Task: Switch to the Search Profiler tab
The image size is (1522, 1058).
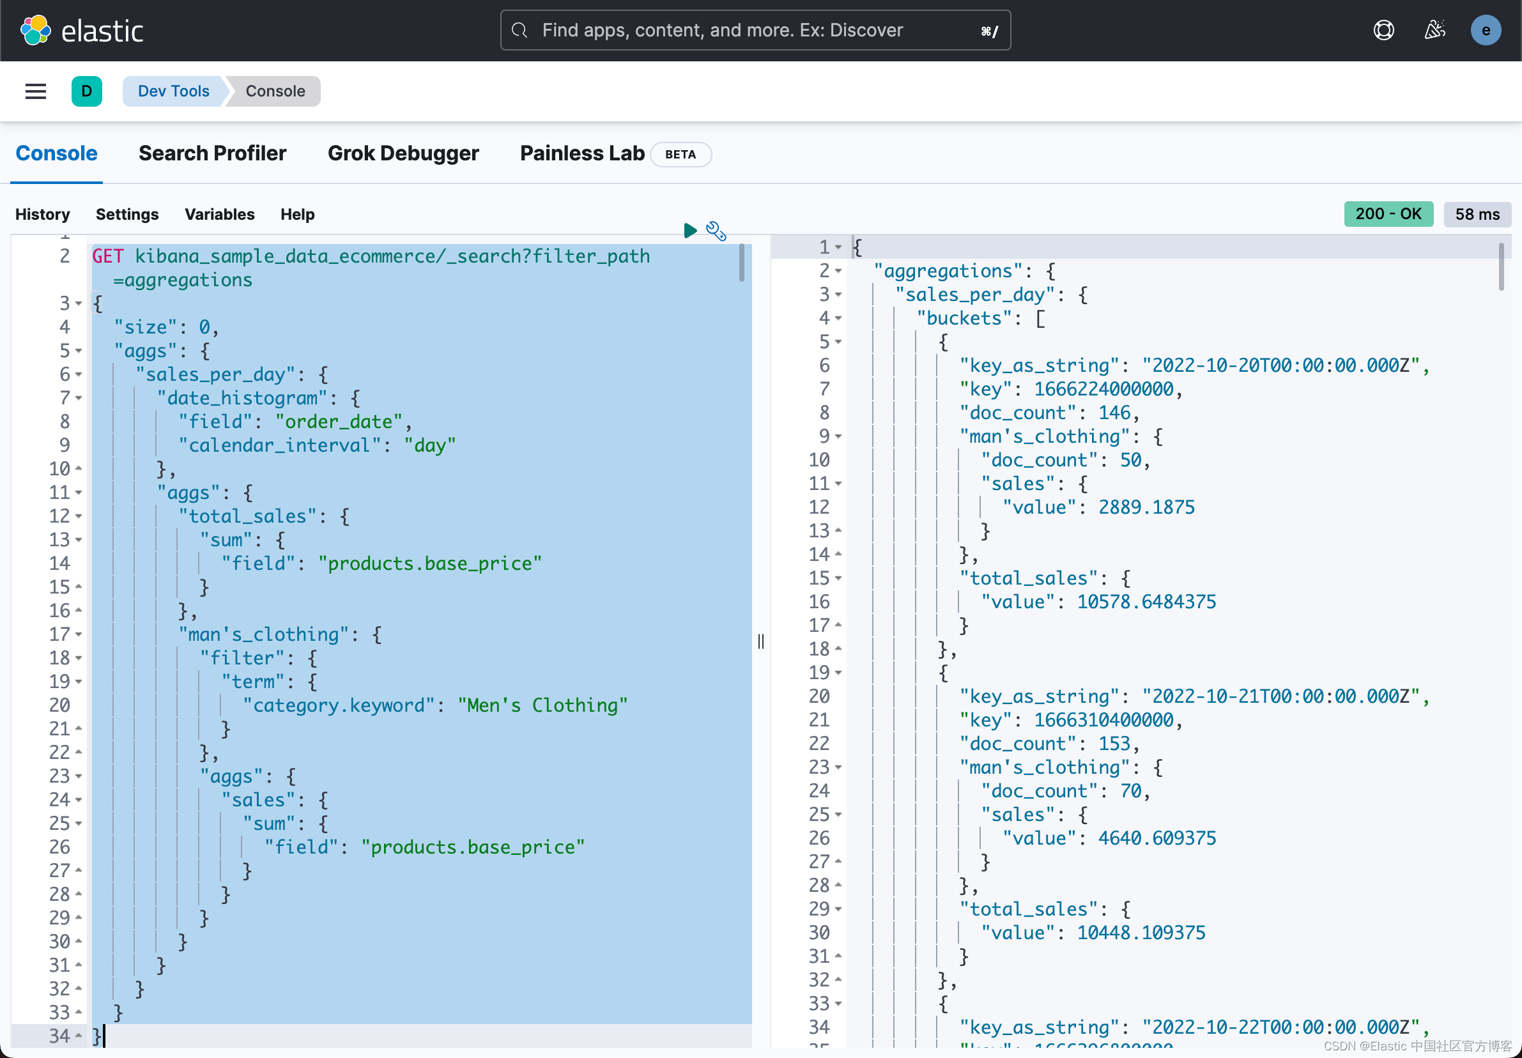Action: (212, 153)
